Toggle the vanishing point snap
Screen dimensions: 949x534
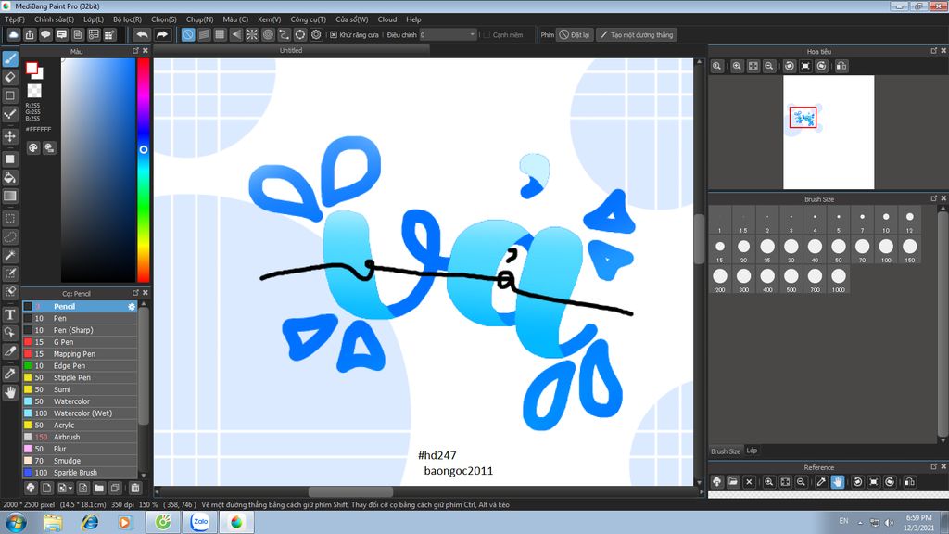point(236,34)
